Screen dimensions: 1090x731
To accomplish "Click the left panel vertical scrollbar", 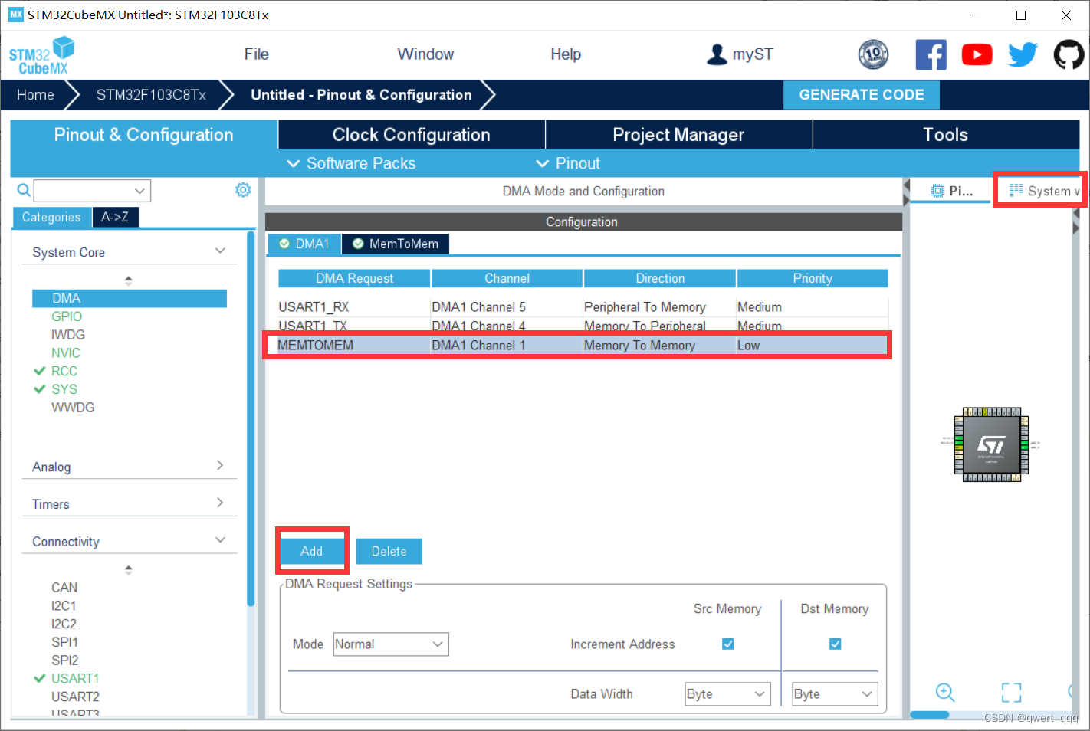I will tap(251, 418).
